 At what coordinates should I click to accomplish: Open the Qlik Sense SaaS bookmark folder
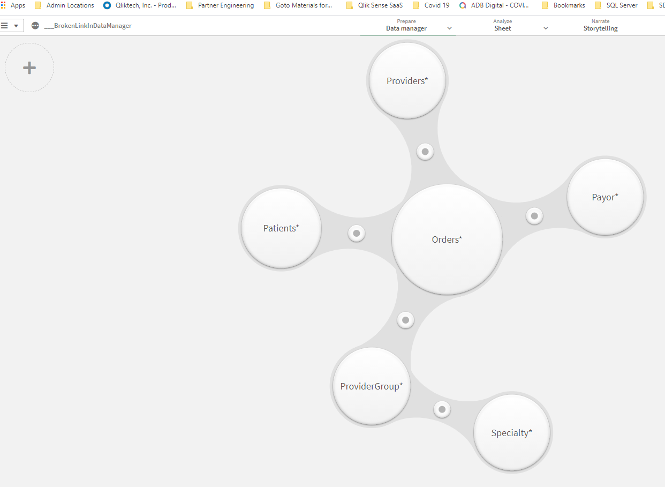pyautogui.click(x=374, y=5)
